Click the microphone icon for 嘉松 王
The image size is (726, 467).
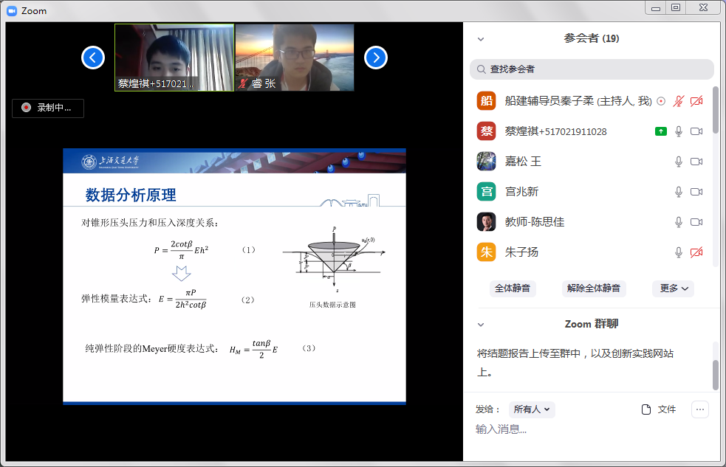pos(679,162)
